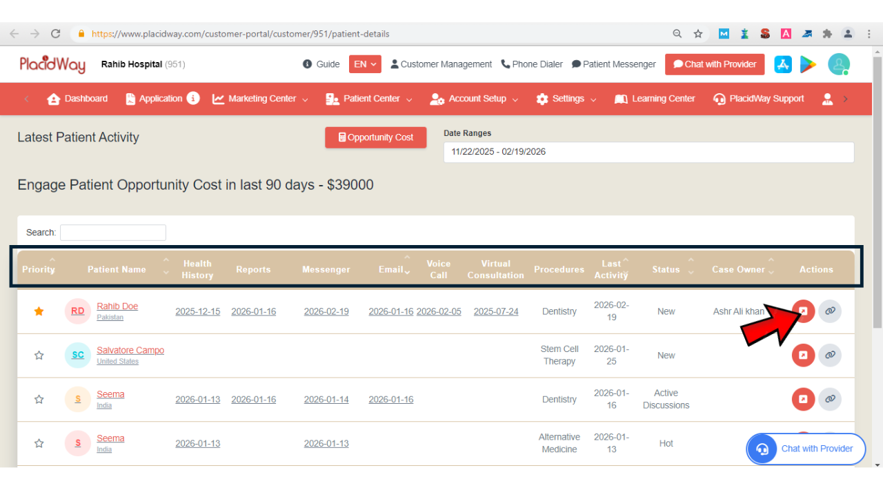Click the App Store download icon
The image size is (883, 497).
(782, 64)
